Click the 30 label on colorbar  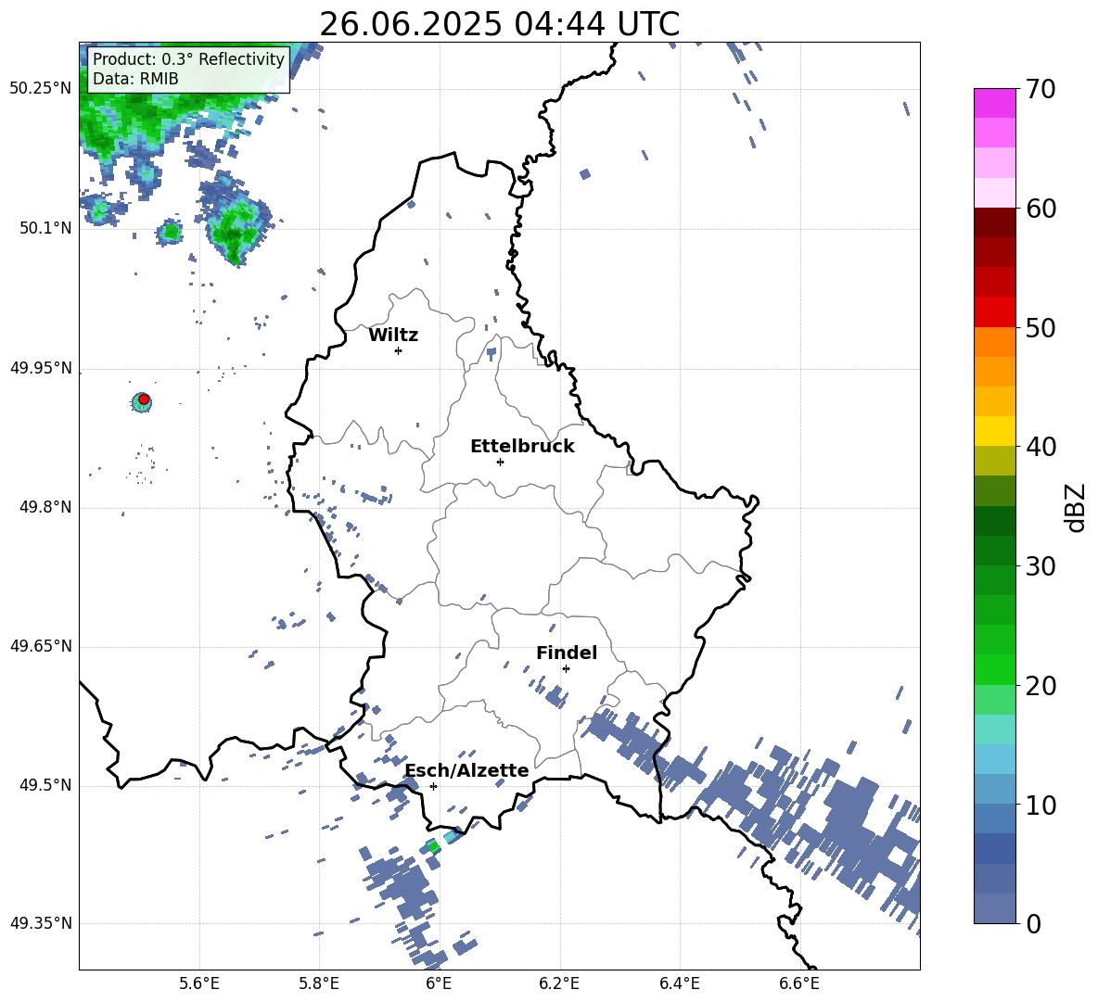[x=1041, y=566]
